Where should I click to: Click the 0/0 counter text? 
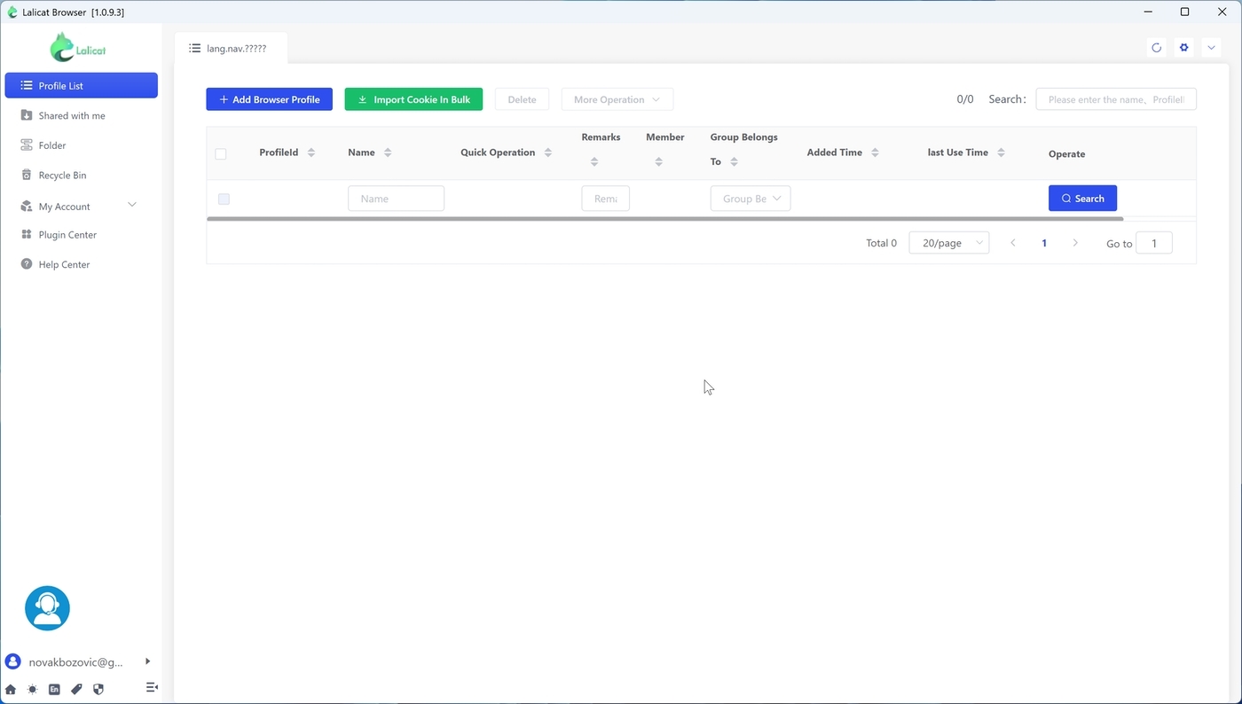coord(965,99)
